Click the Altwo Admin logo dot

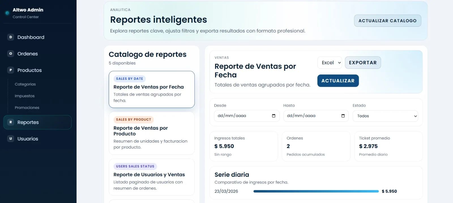coord(7,13)
